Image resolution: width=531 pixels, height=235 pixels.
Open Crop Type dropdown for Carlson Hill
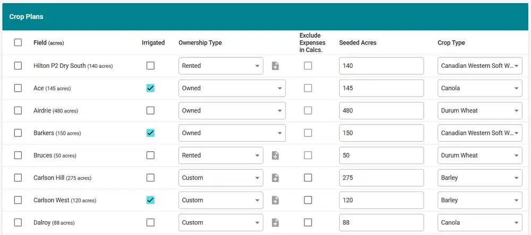(480, 178)
